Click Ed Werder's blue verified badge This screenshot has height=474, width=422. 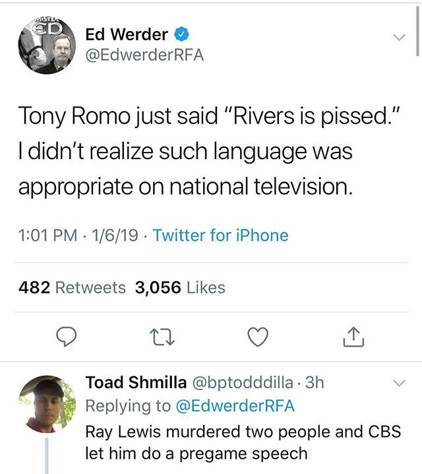[x=181, y=34]
